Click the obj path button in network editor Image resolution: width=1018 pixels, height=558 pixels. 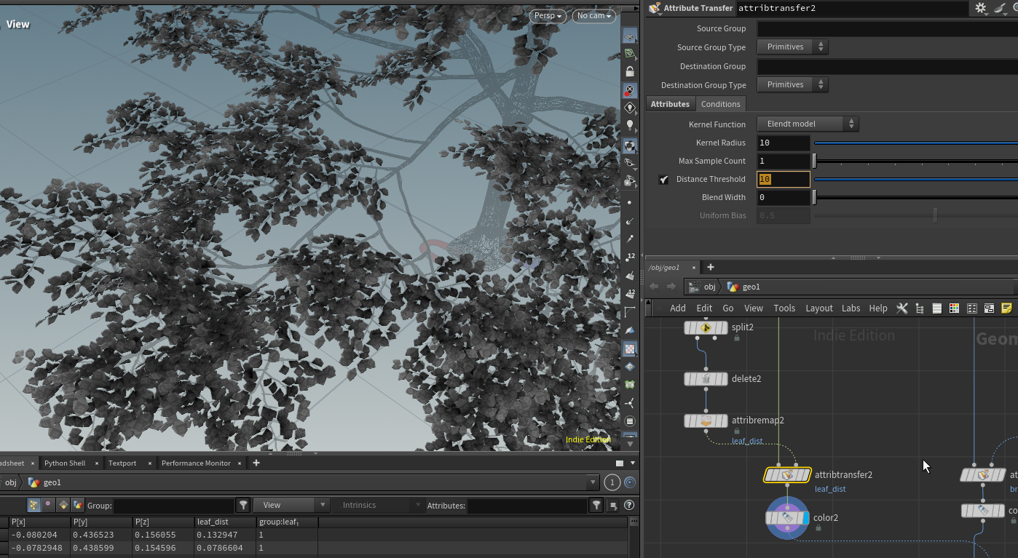tap(703, 287)
